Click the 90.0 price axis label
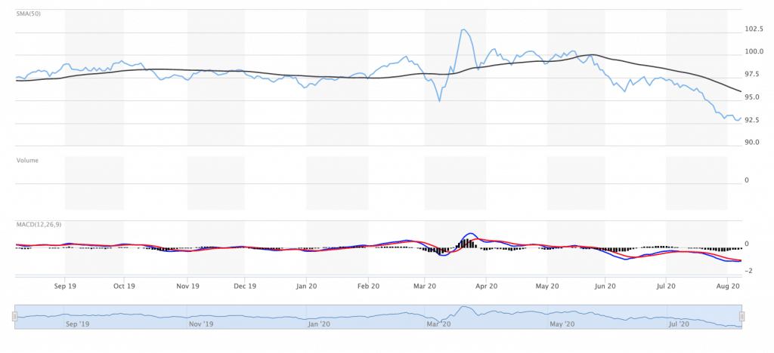This screenshot has height=353, width=774. click(751, 142)
